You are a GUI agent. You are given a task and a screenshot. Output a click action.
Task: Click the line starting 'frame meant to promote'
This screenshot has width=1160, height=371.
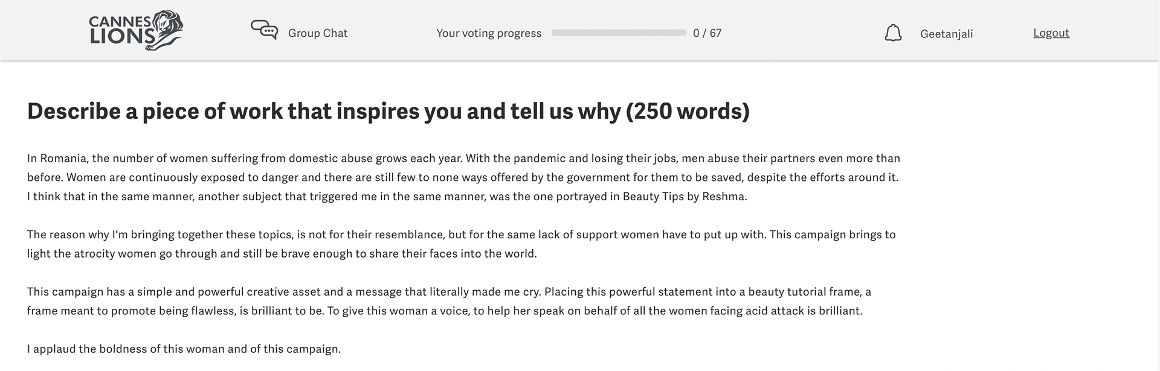(x=445, y=311)
